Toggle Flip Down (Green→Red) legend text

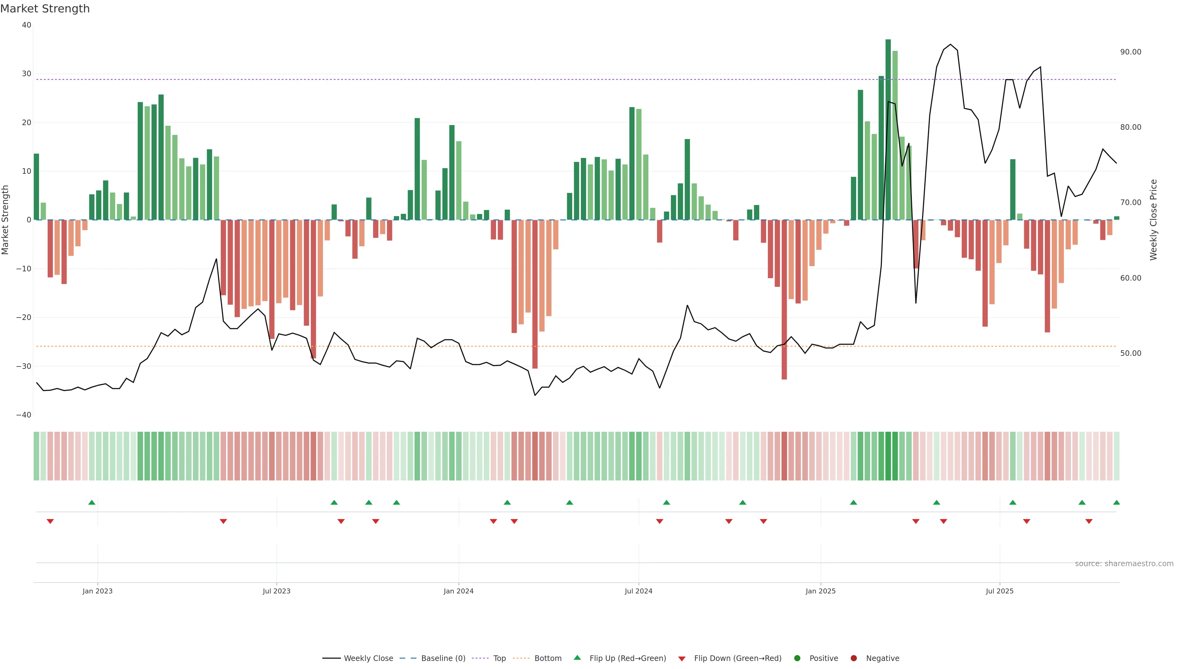coord(738,658)
